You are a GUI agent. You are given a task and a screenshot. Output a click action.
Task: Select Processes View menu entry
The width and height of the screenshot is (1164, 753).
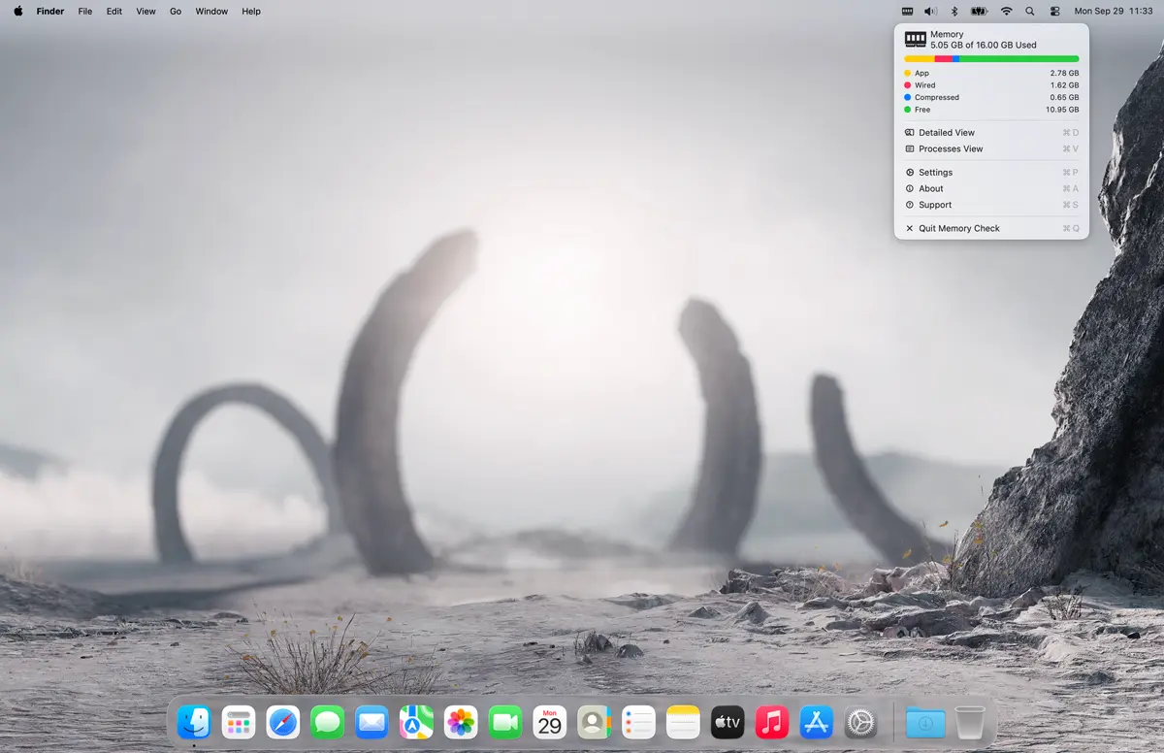pos(950,149)
